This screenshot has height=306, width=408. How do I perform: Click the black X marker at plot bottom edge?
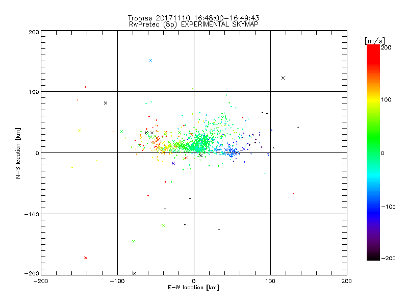134,273
